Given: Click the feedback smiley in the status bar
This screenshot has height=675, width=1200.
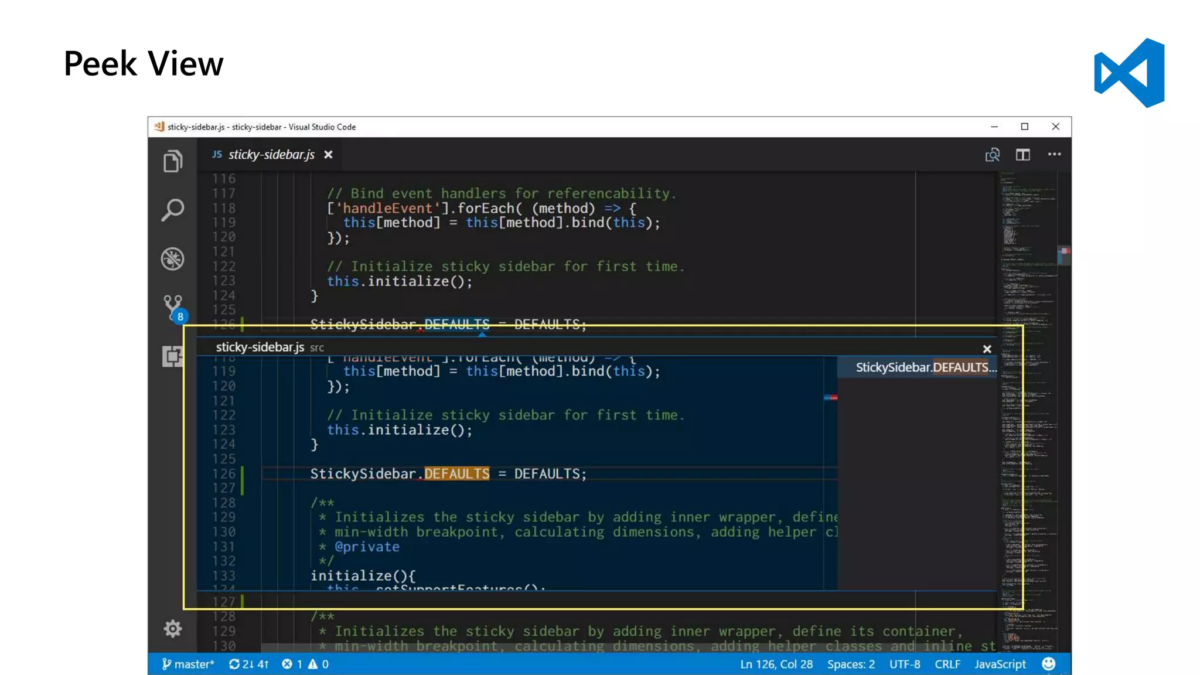Looking at the screenshot, I should coord(1048,664).
